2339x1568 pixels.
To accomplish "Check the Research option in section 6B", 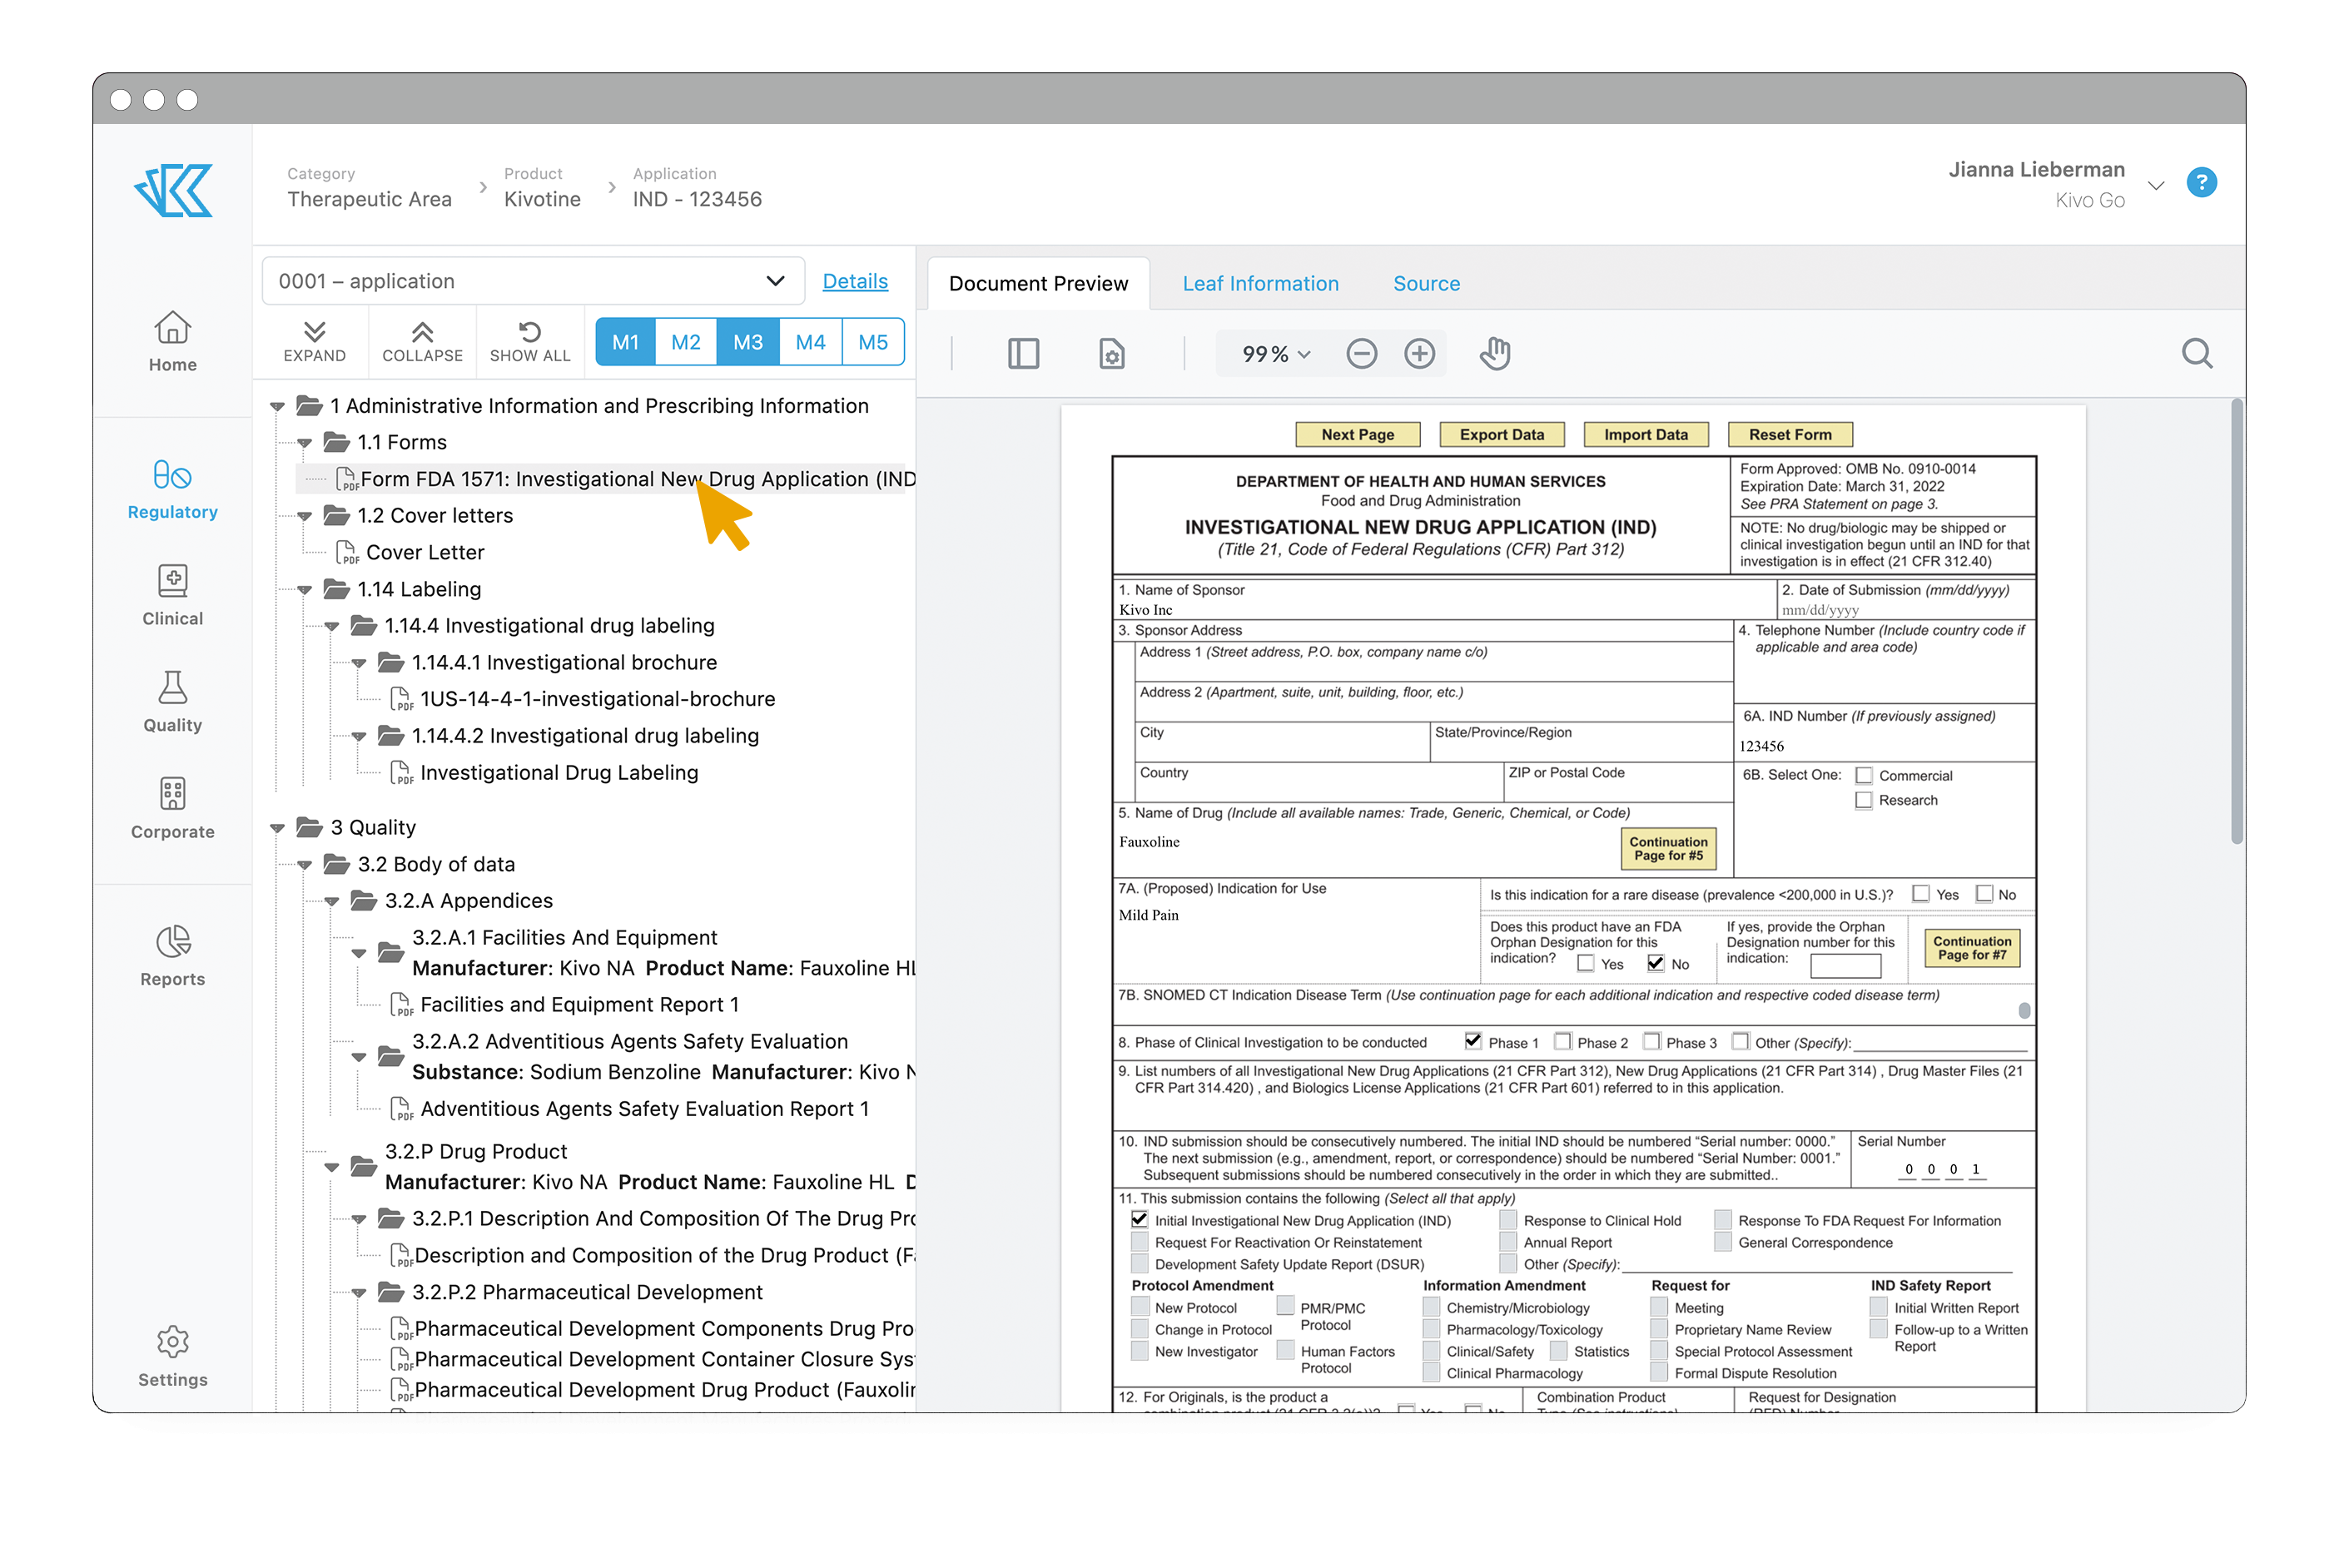I will (1864, 800).
